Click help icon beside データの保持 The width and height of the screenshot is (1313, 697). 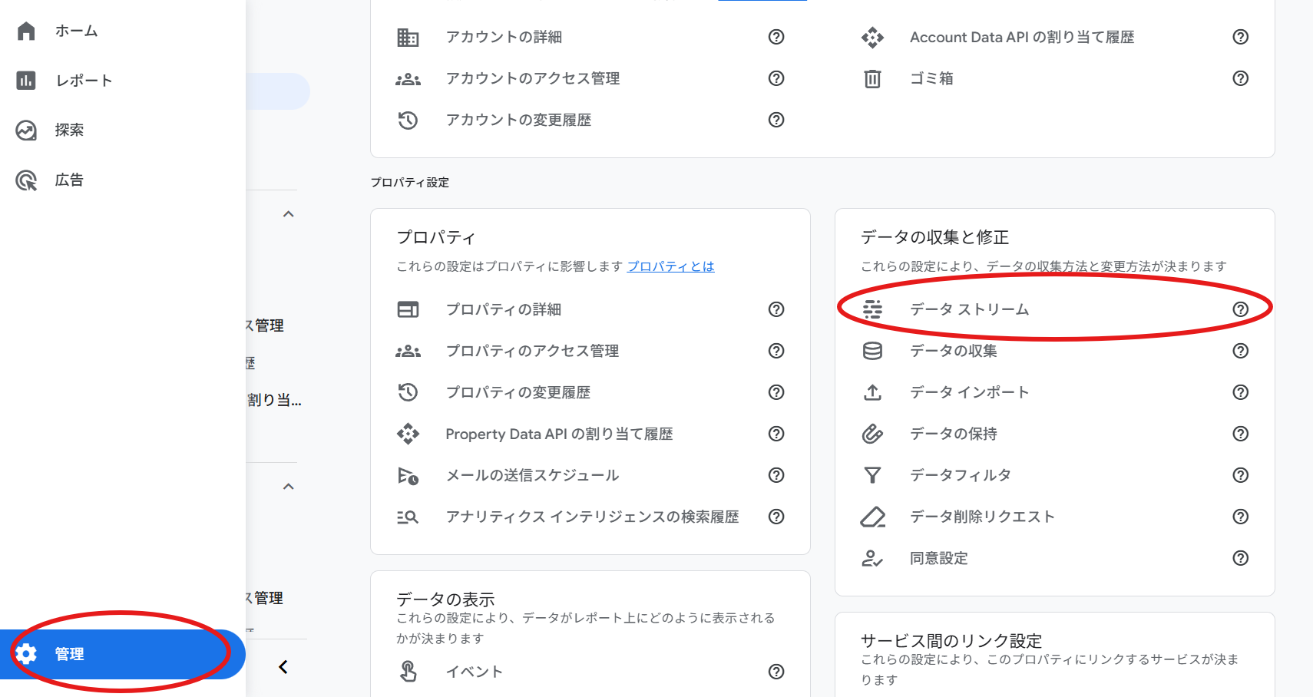(x=1240, y=434)
